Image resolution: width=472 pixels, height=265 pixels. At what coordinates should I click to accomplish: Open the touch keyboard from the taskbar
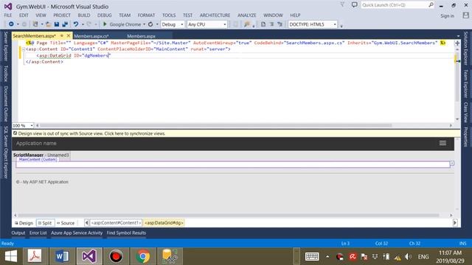click(312, 257)
